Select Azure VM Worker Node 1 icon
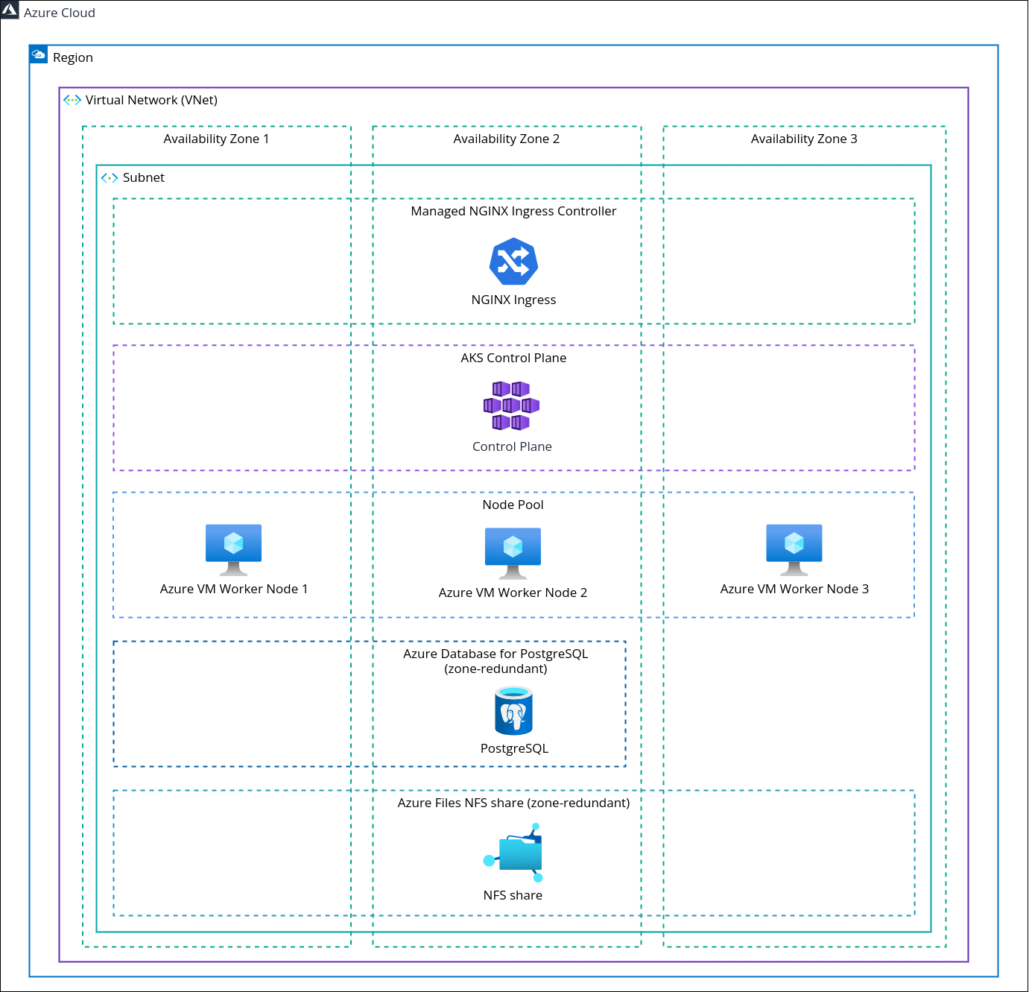The height and width of the screenshot is (992, 1029). click(233, 550)
